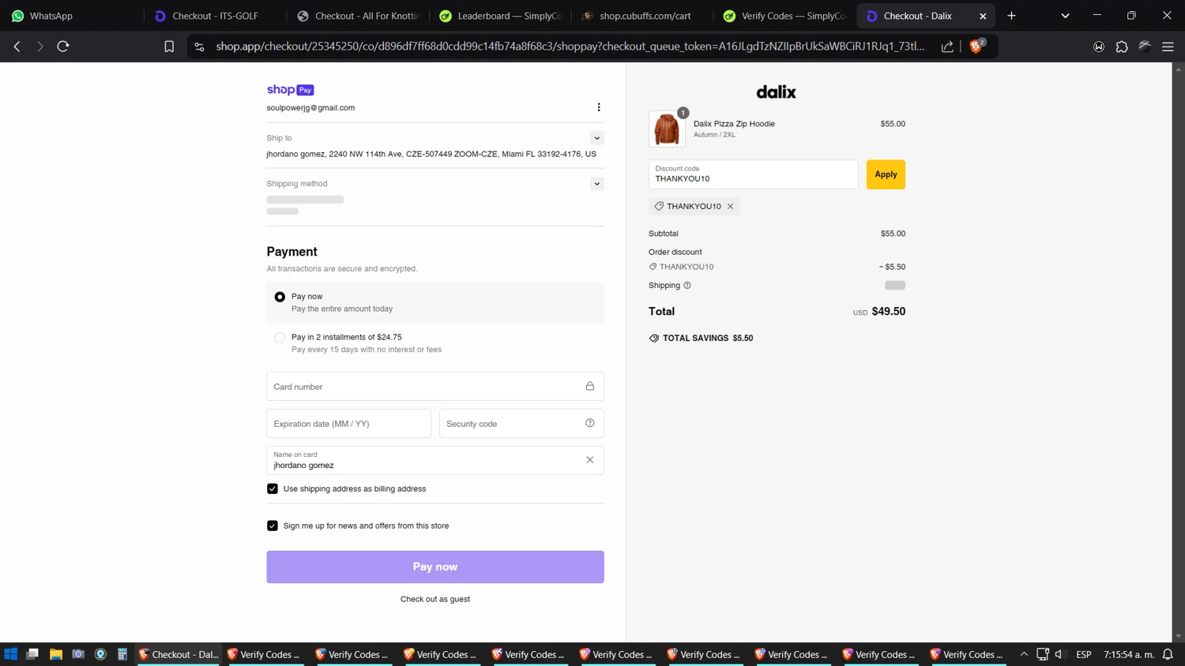The height and width of the screenshot is (666, 1185).
Task: Select the Pay now radio option
Action: [x=280, y=297]
